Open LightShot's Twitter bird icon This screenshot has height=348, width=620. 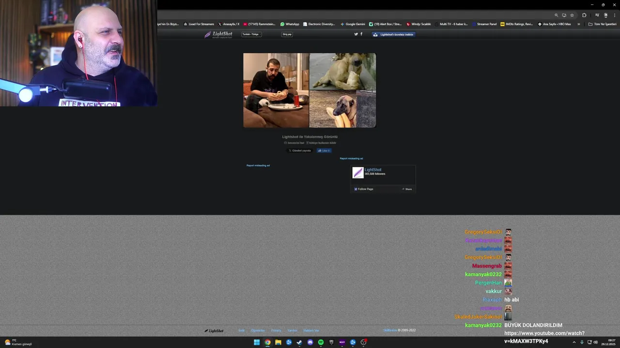tap(356, 34)
